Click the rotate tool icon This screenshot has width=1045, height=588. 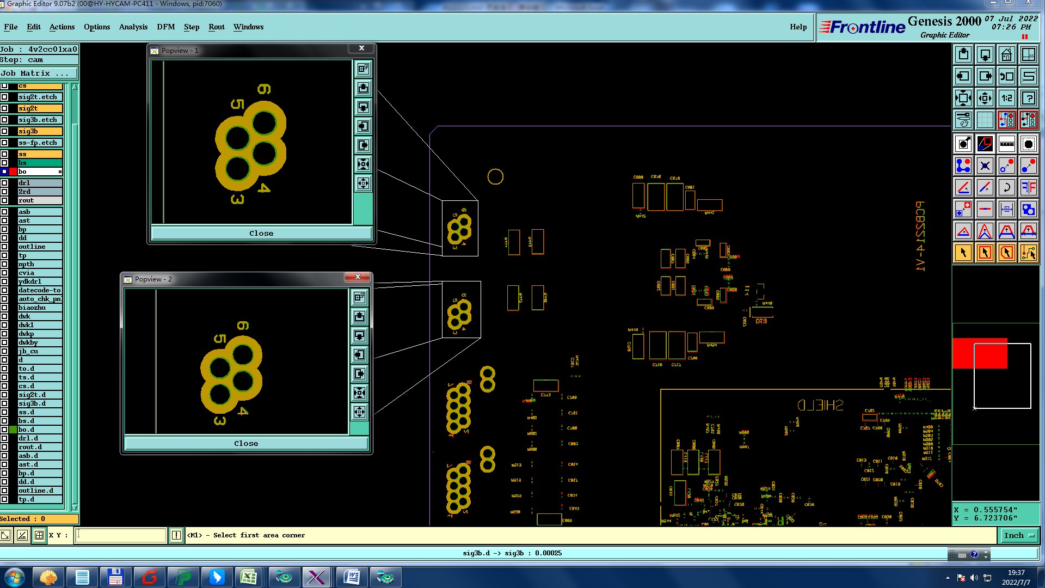pyautogui.click(x=1006, y=187)
